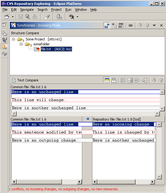Click the Text Compare document icon
The height and width of the screenshot is (193, 166).
pos(14,80)
